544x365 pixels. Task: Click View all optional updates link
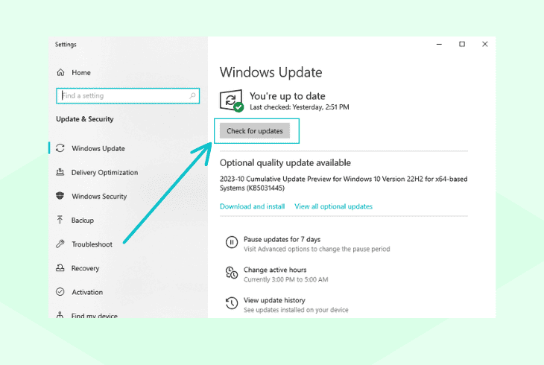click(x=333, y=206)
